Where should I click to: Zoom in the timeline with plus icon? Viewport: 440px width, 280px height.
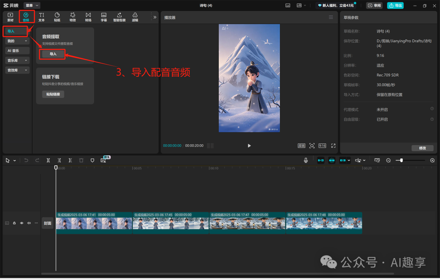point(432,161)
